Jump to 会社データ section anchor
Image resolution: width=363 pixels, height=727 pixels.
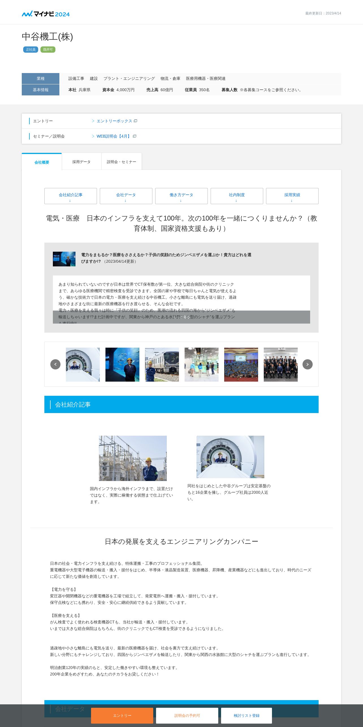126,196
